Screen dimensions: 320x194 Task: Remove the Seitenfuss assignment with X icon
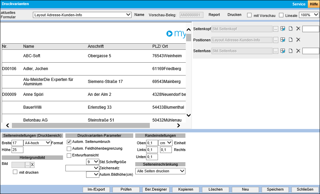coord(298,51)
